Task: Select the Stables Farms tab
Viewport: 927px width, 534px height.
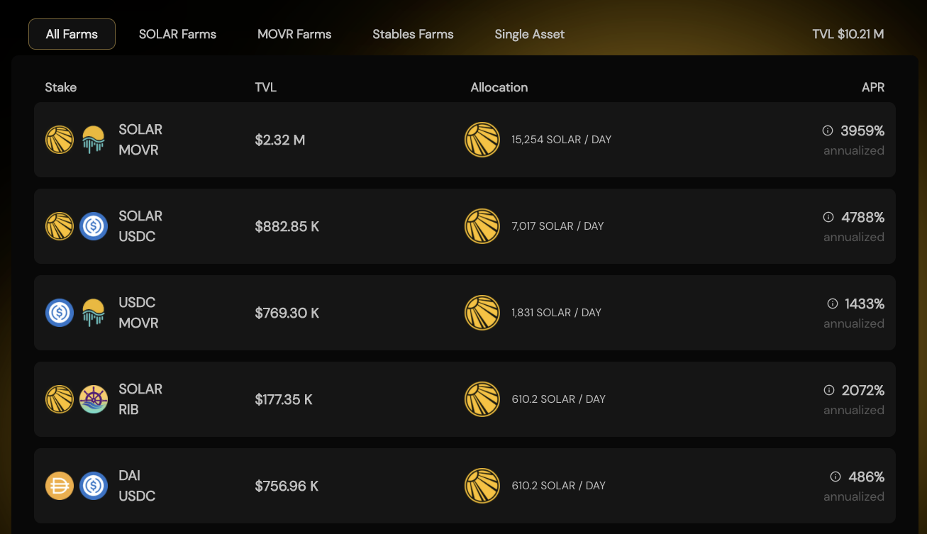Action: pos(413,34)
